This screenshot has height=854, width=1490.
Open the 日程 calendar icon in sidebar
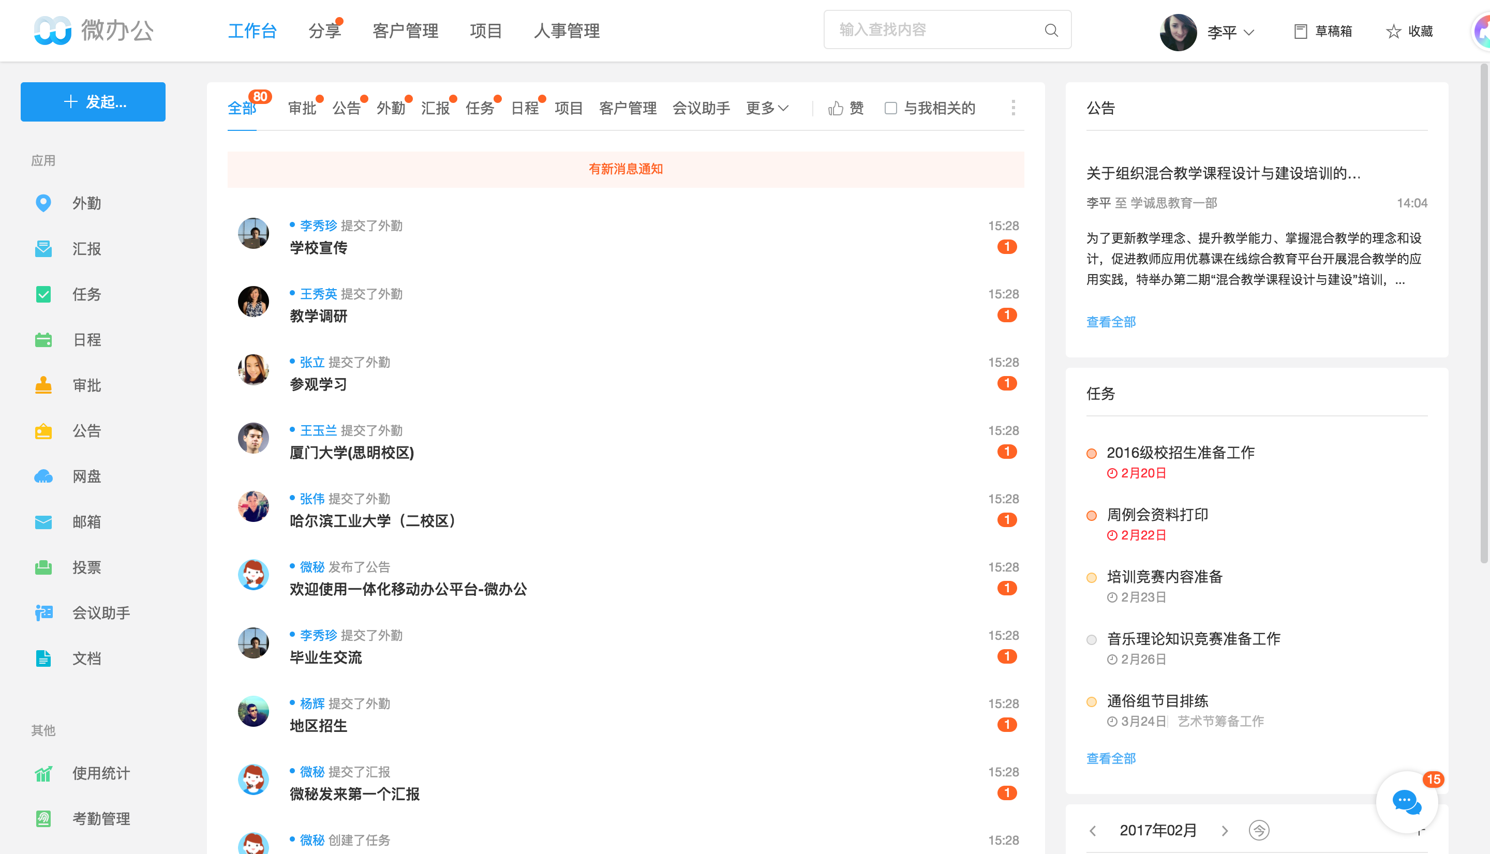point(43,340)
